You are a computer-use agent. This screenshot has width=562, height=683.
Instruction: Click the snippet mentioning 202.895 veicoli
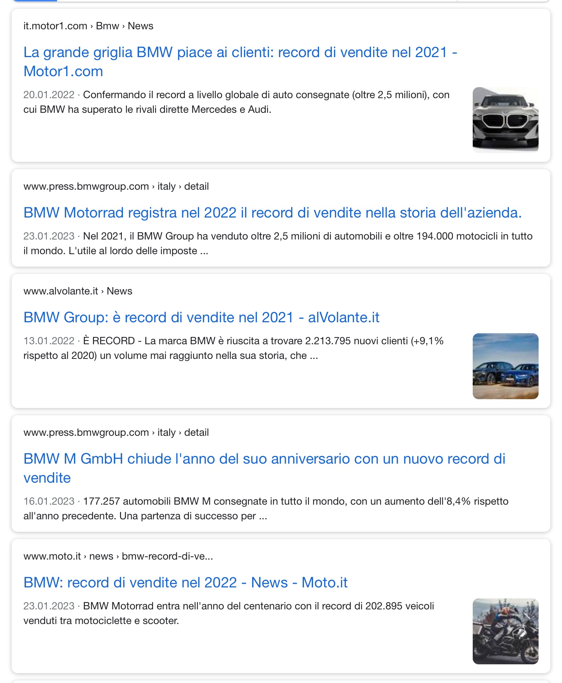(229, 613)
